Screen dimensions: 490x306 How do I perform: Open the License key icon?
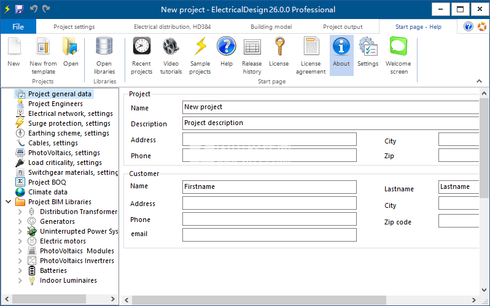279,47
